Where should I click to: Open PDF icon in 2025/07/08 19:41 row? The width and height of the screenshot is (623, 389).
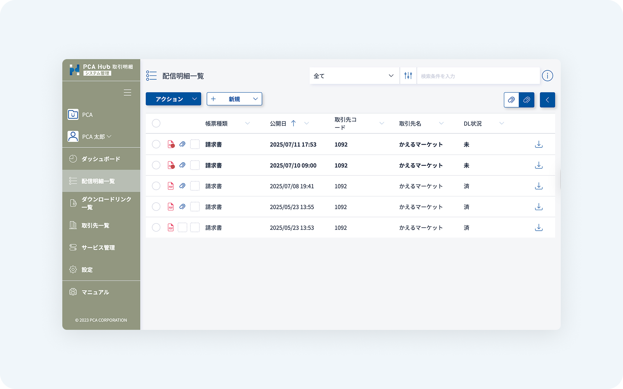[171, 186]
